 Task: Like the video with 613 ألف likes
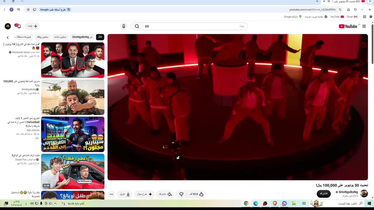click(x=196, y=194)
